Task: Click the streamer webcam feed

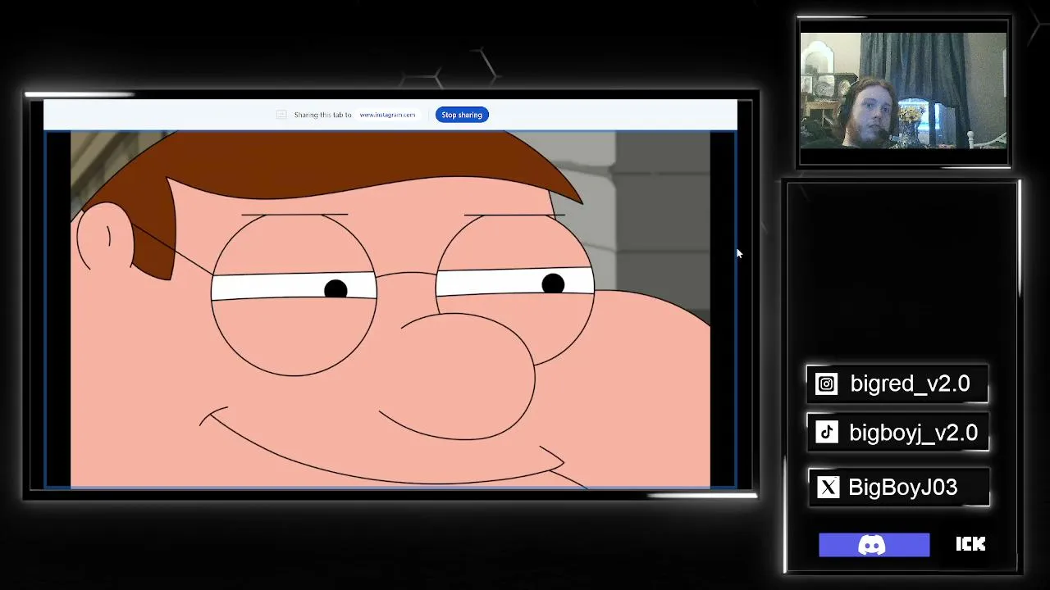Action: point(903,90)
